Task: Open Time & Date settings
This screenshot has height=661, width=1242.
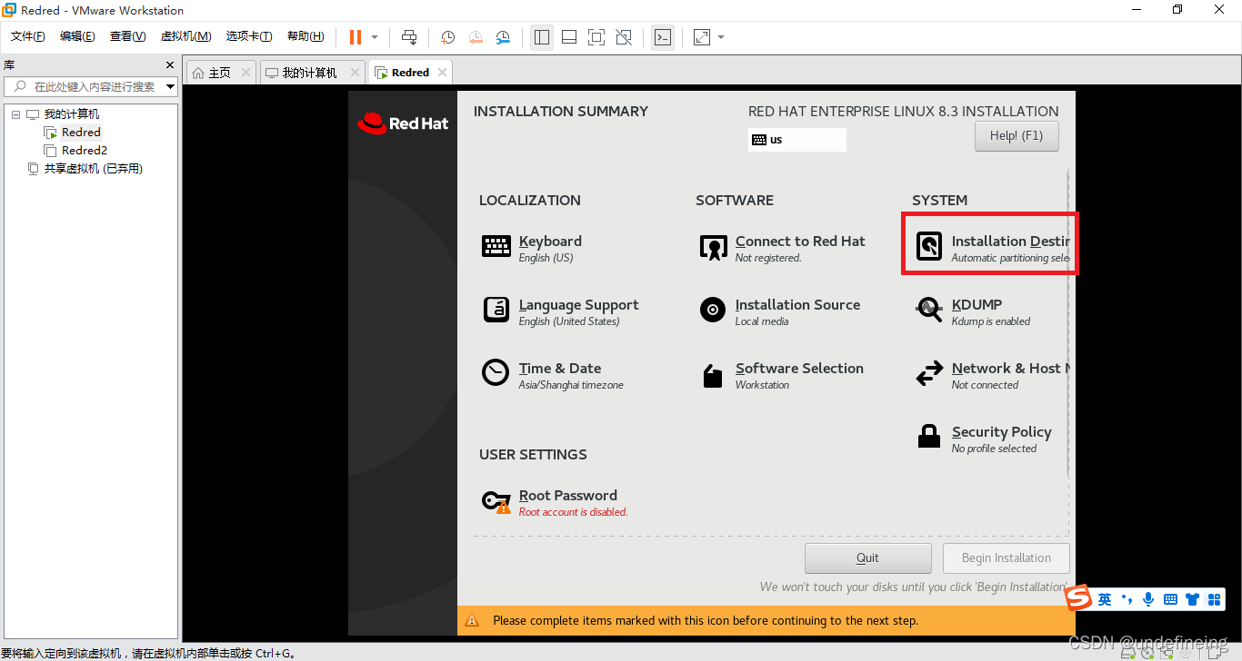Action: tap(553, 375)
